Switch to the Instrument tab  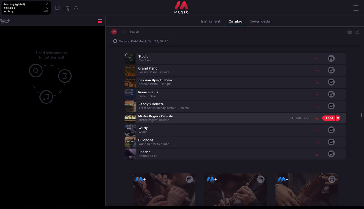tap(211, 21)
